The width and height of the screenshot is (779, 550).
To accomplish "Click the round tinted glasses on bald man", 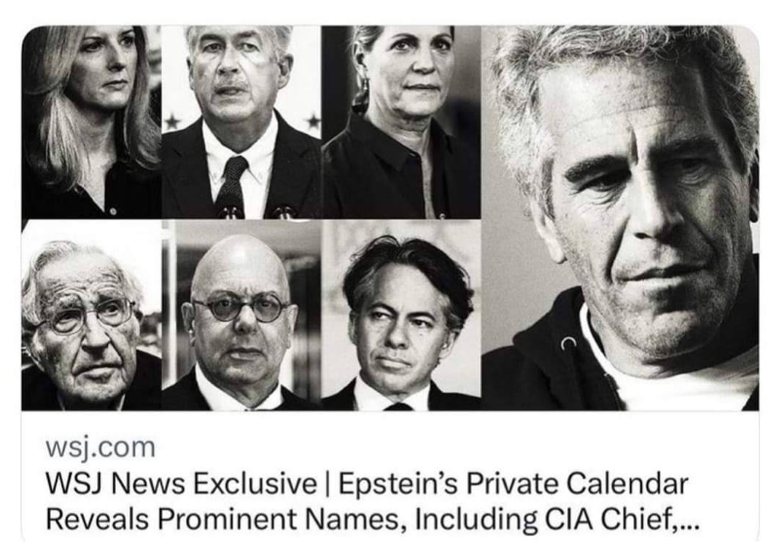I will [x=241, y=307].
